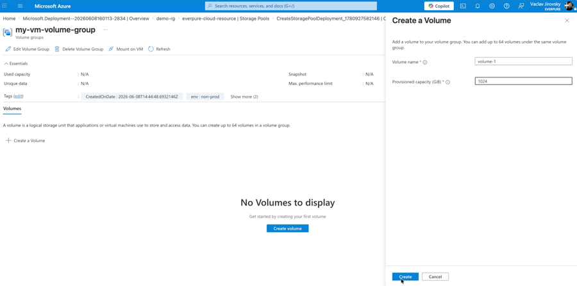Go to Microsoft Azure home title
Screen dimensions: 577x286
53,6
